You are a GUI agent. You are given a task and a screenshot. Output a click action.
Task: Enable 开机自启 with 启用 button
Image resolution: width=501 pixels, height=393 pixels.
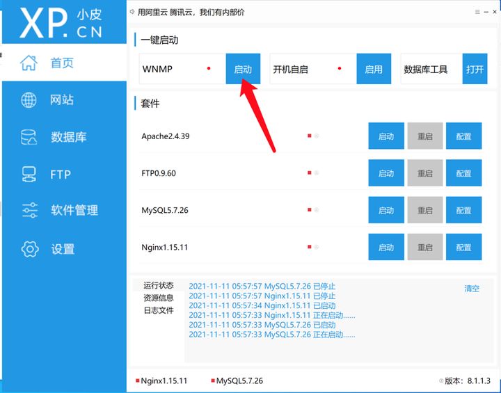coord(374,69)
